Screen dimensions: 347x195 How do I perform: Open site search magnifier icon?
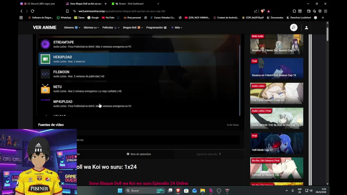click(x=294, y=27)
